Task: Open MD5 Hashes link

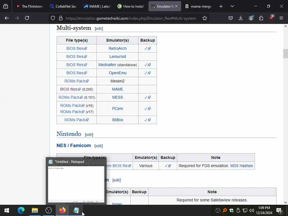Action: [242, 166]
